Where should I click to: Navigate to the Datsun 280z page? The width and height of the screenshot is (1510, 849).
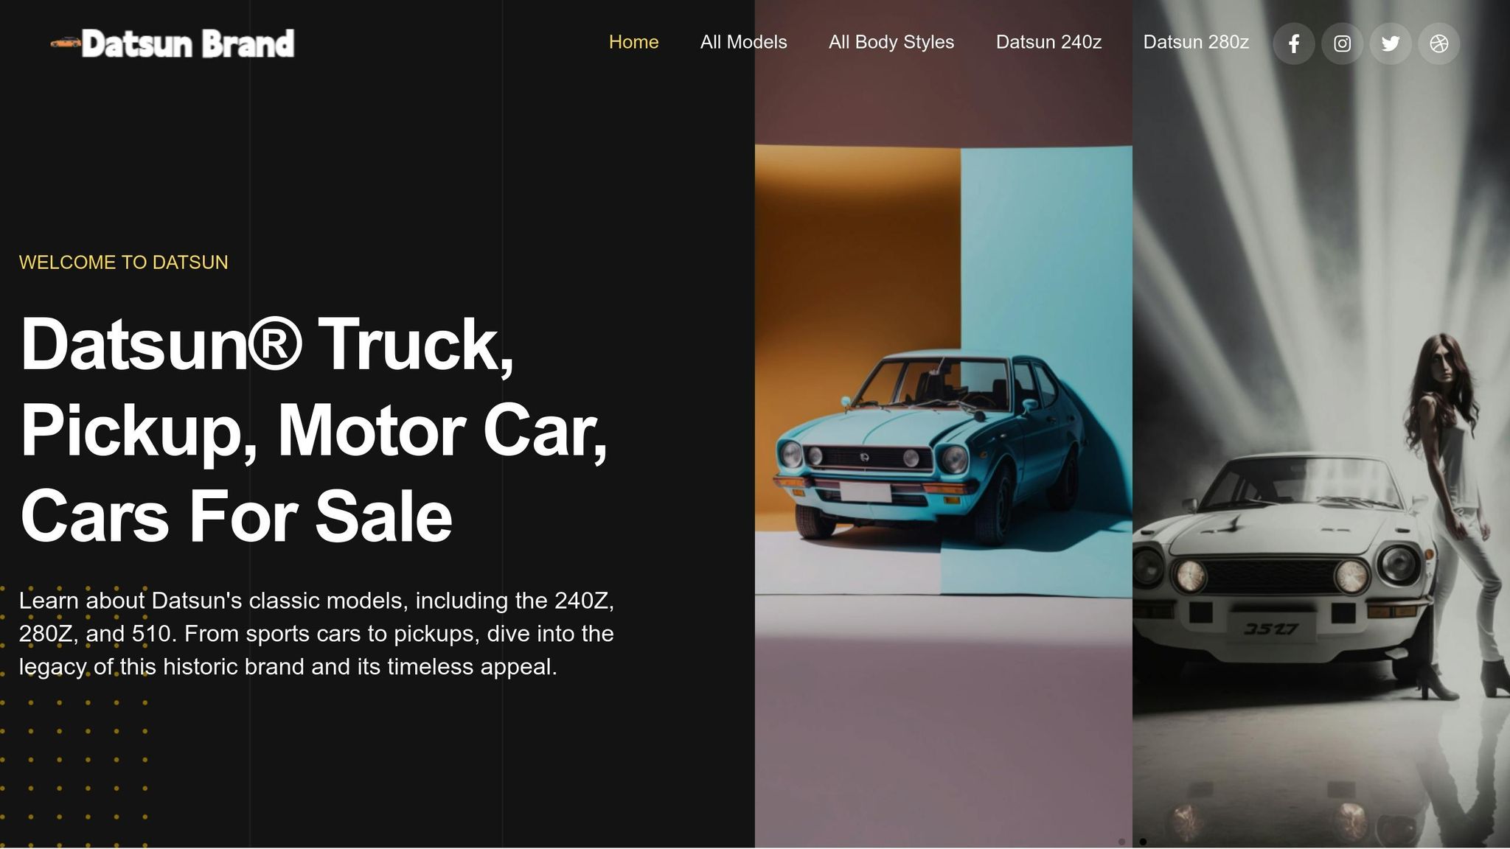pyautogui.click(x=1196, y=42)
